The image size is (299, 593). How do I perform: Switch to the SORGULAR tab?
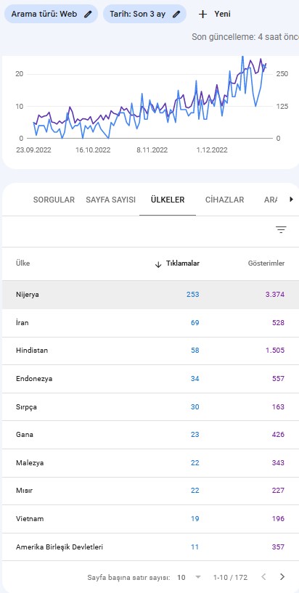point(54,200)
